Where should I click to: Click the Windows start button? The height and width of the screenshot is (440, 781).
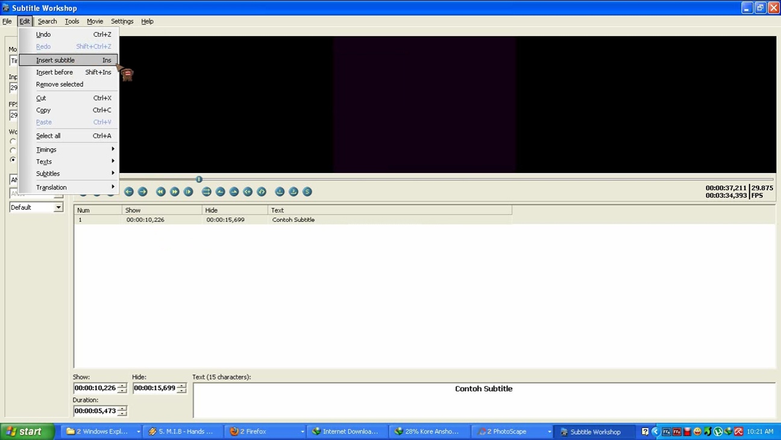[28, 432]
